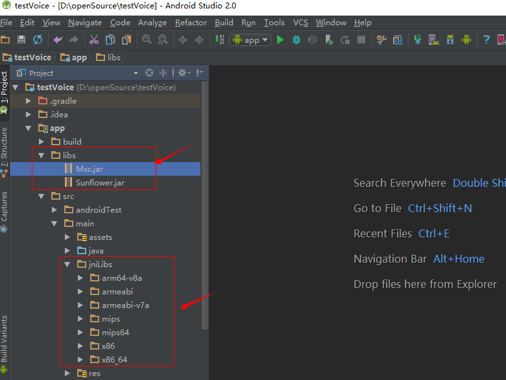Collapse the app module node
Viewport: 506px width, 380px height.
29,128
